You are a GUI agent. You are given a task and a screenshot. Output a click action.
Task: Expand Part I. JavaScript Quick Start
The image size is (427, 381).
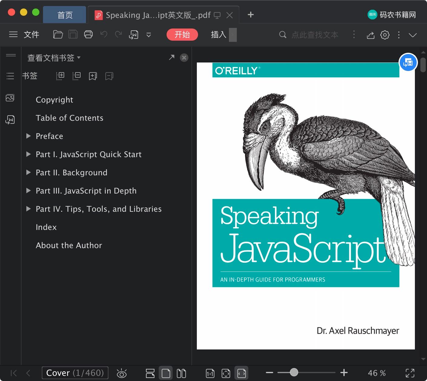coord(28,154)
